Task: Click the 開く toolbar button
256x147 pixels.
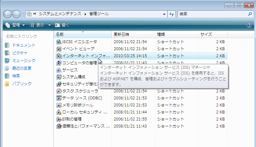Action: (x=62, y=25)
